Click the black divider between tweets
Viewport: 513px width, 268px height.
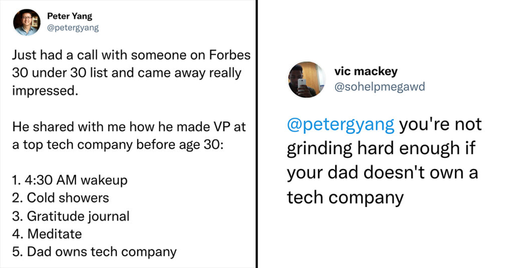[257, 134]
